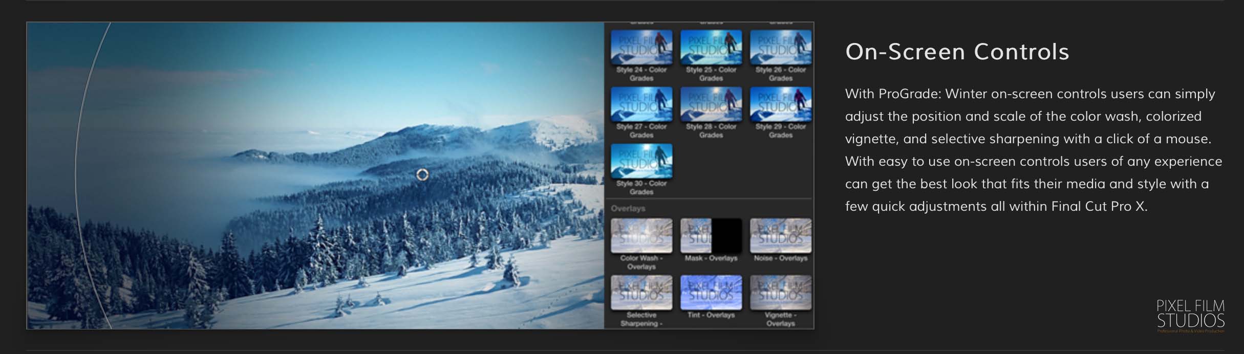
Task: Click the Noise - Overlays label text
Action: 781,258
